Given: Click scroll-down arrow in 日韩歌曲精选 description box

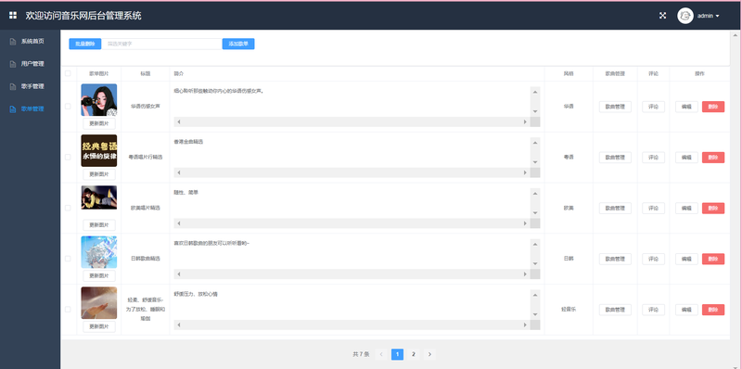Looking at the screenshot, I should (x=535, y=263).
